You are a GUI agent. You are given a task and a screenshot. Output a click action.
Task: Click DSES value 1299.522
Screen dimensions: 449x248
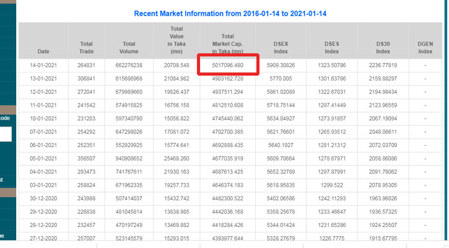pos(335,185)
